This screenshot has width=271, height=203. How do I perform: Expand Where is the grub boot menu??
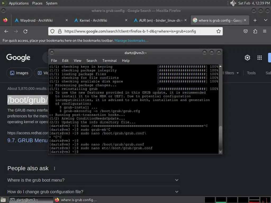click(93, 180)
